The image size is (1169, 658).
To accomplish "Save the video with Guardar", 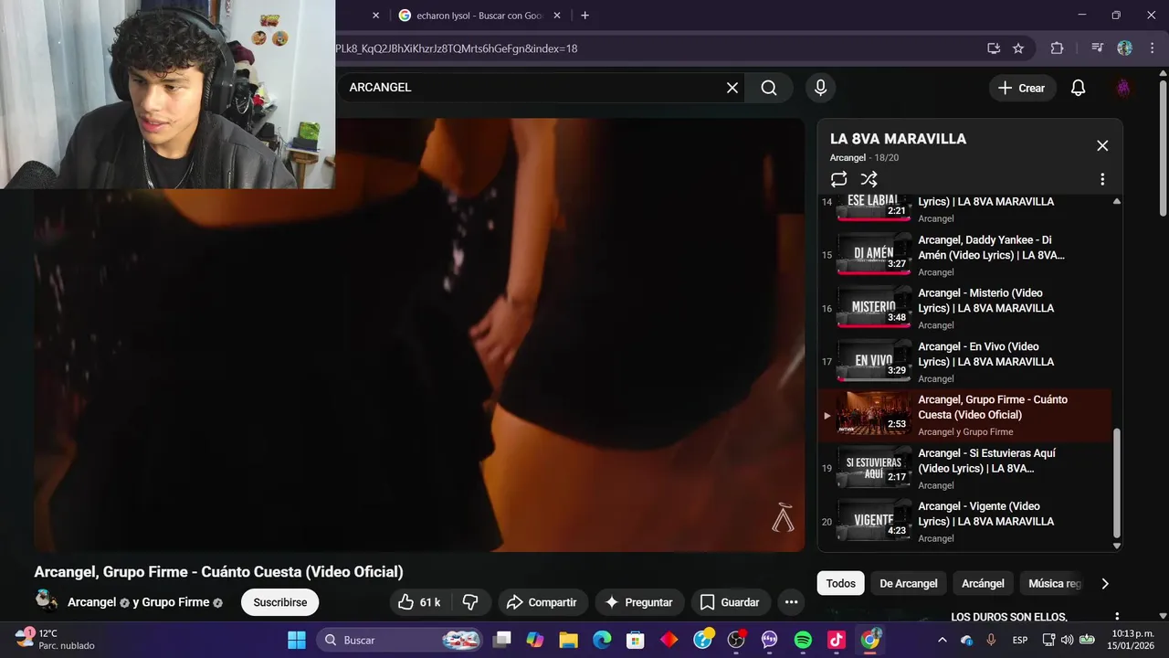I will pos(730,602).
